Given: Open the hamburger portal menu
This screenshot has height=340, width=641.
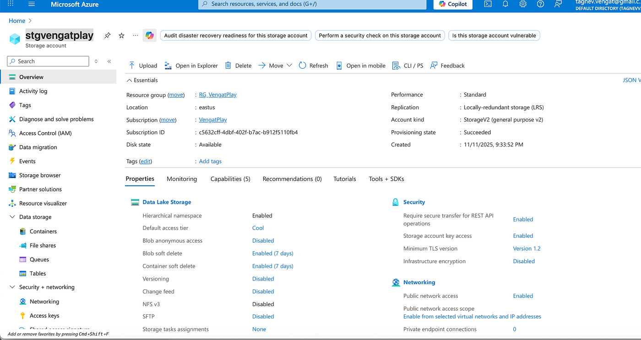Looking at the screenshot, I should (x=32, y=4).
